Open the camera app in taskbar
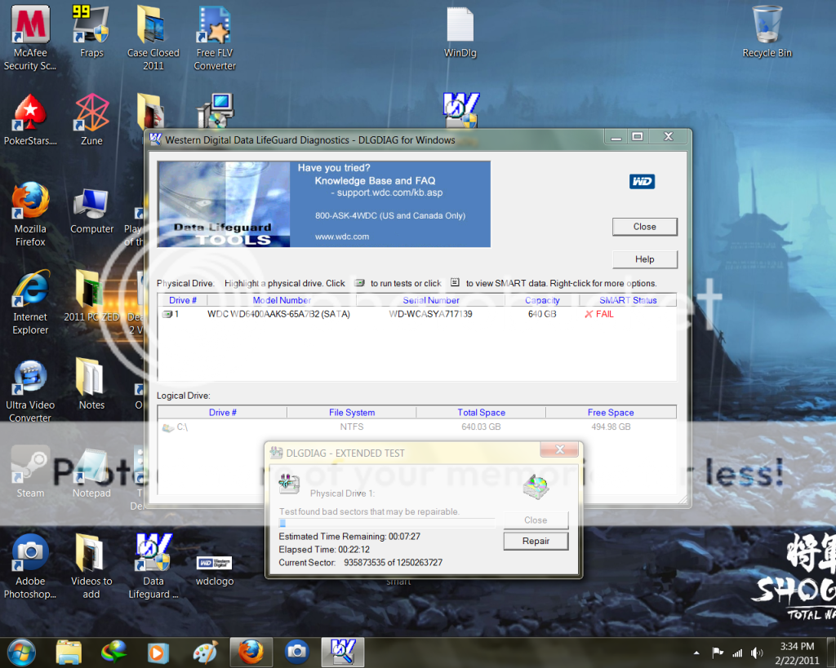The width and height of the screenshot is (836, 668). [297, 652]
